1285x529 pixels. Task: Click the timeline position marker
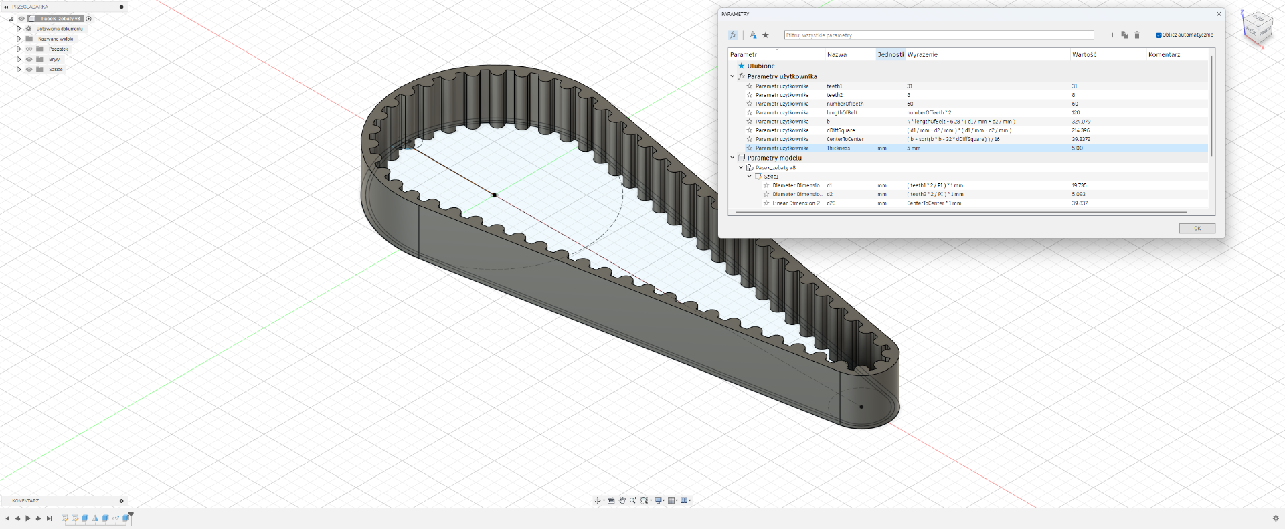[131, 518]
